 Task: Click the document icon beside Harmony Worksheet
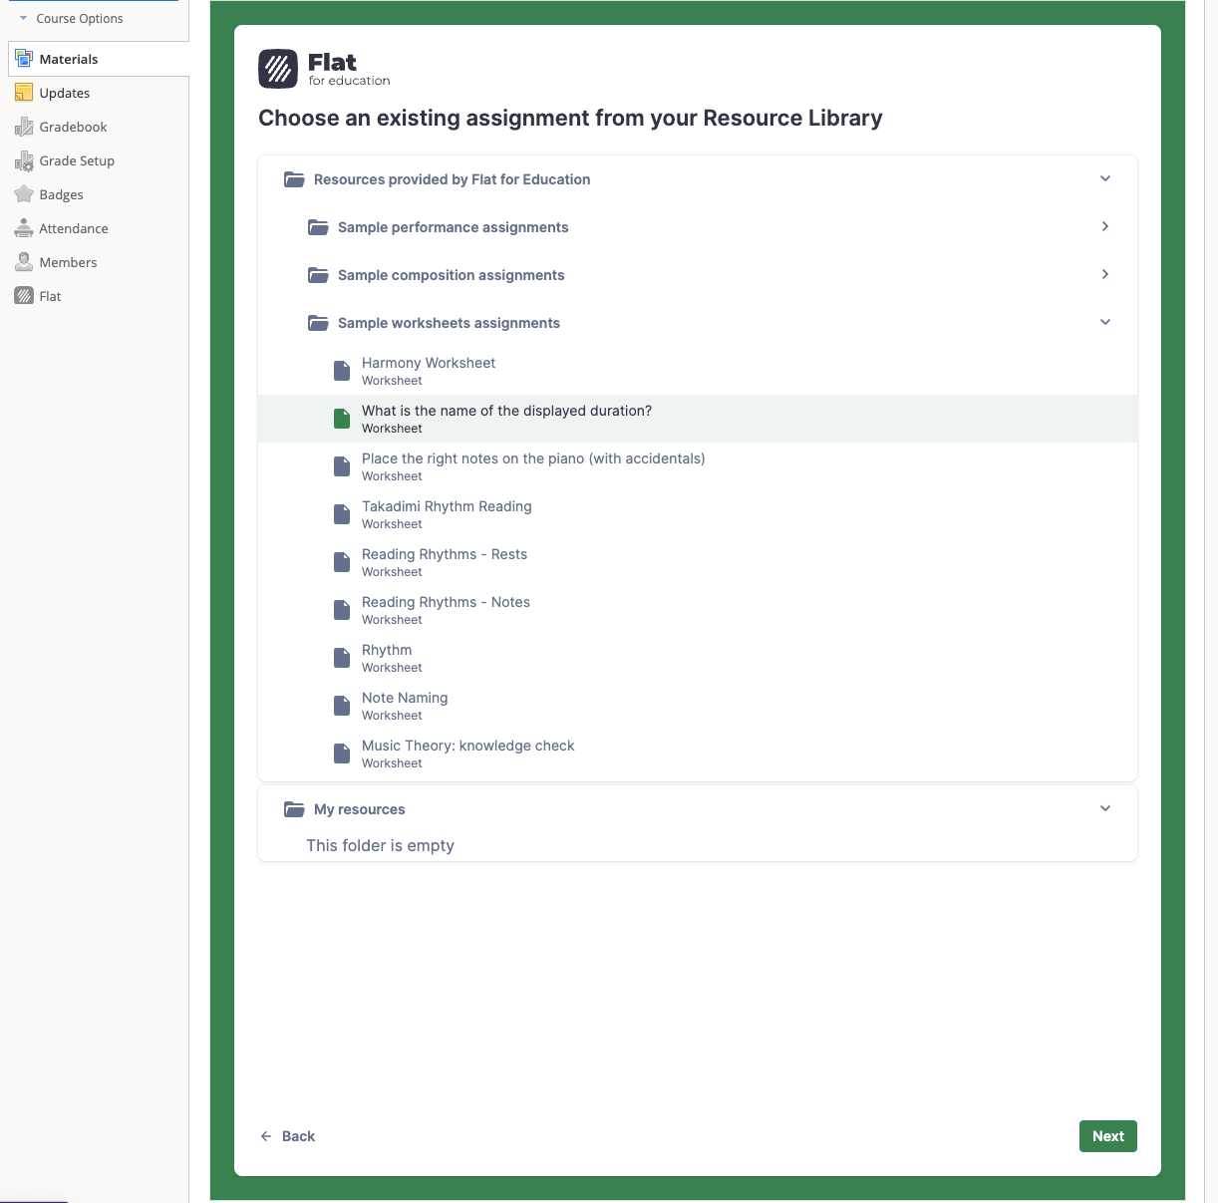341,371
